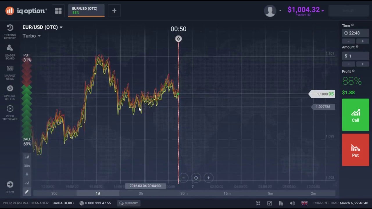Click the Amount help question icon
372x209 pixels.
coord(357,47)
